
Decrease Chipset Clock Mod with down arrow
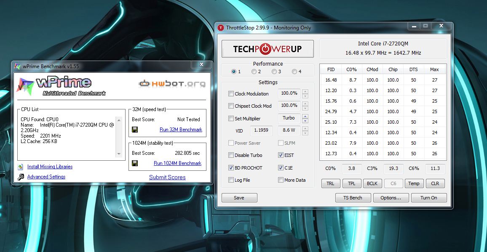click(x=305, y=108)
